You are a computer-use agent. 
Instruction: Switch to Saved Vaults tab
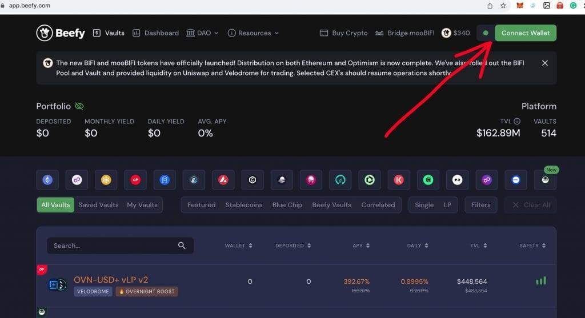point(98,205)
